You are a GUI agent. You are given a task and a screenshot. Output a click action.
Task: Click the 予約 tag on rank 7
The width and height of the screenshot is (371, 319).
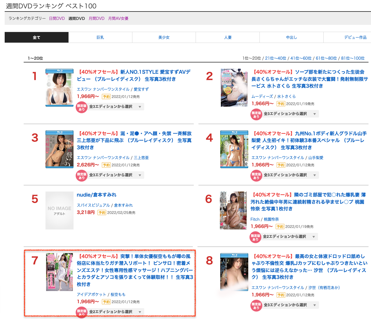pos(106,302)
